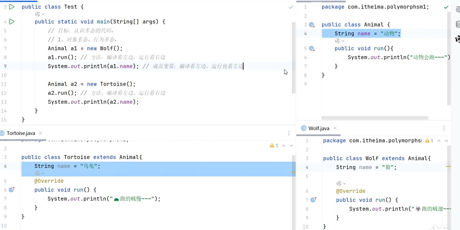
Task: Click 'String name = "狼";' in Wolf
Action: [x=366, y=167]
